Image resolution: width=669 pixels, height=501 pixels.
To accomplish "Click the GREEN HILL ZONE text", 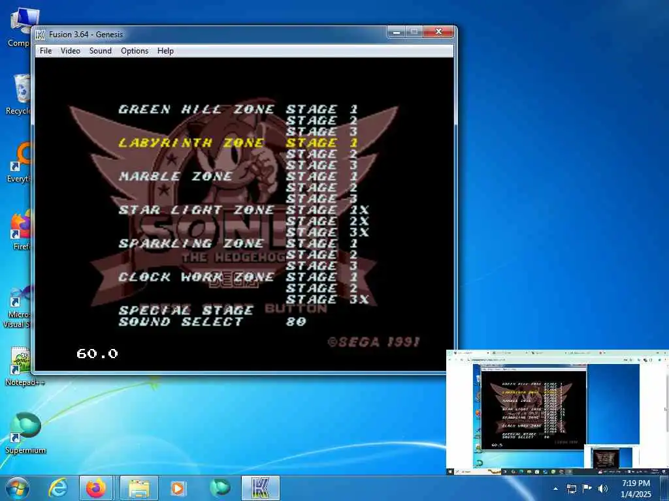I will click(196, 110).
